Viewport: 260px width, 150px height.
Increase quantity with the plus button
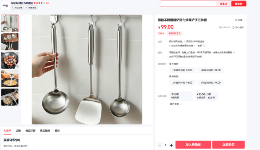coord(171,145)
